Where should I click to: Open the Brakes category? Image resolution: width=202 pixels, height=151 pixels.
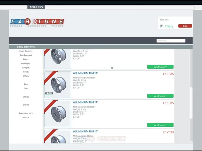26,97
